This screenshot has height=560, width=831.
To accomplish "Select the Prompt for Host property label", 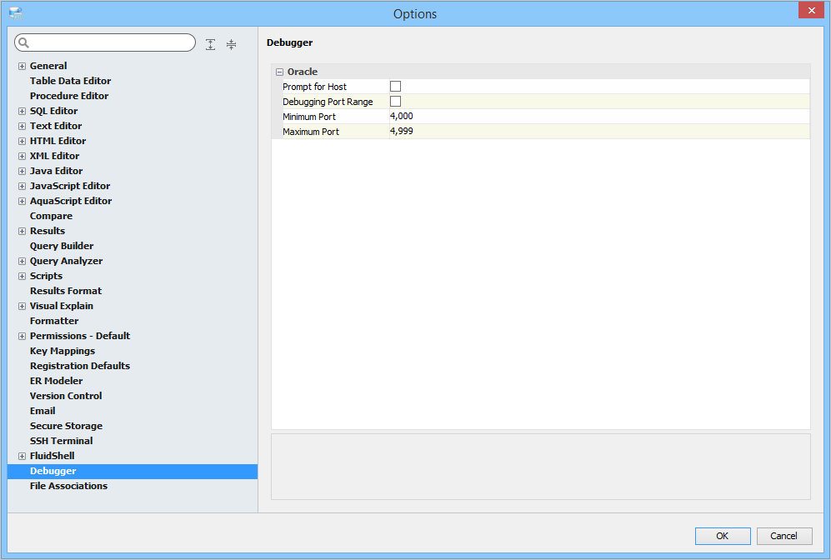I will click(314, 87).
